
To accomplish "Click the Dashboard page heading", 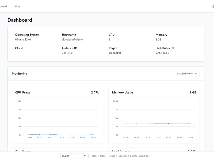I will pyautogui.click(x=20, y=20).
